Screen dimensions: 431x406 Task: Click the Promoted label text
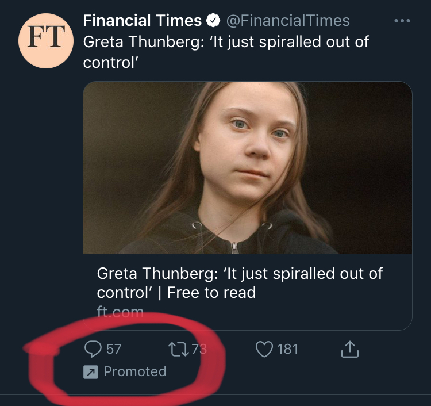[135, 372]
